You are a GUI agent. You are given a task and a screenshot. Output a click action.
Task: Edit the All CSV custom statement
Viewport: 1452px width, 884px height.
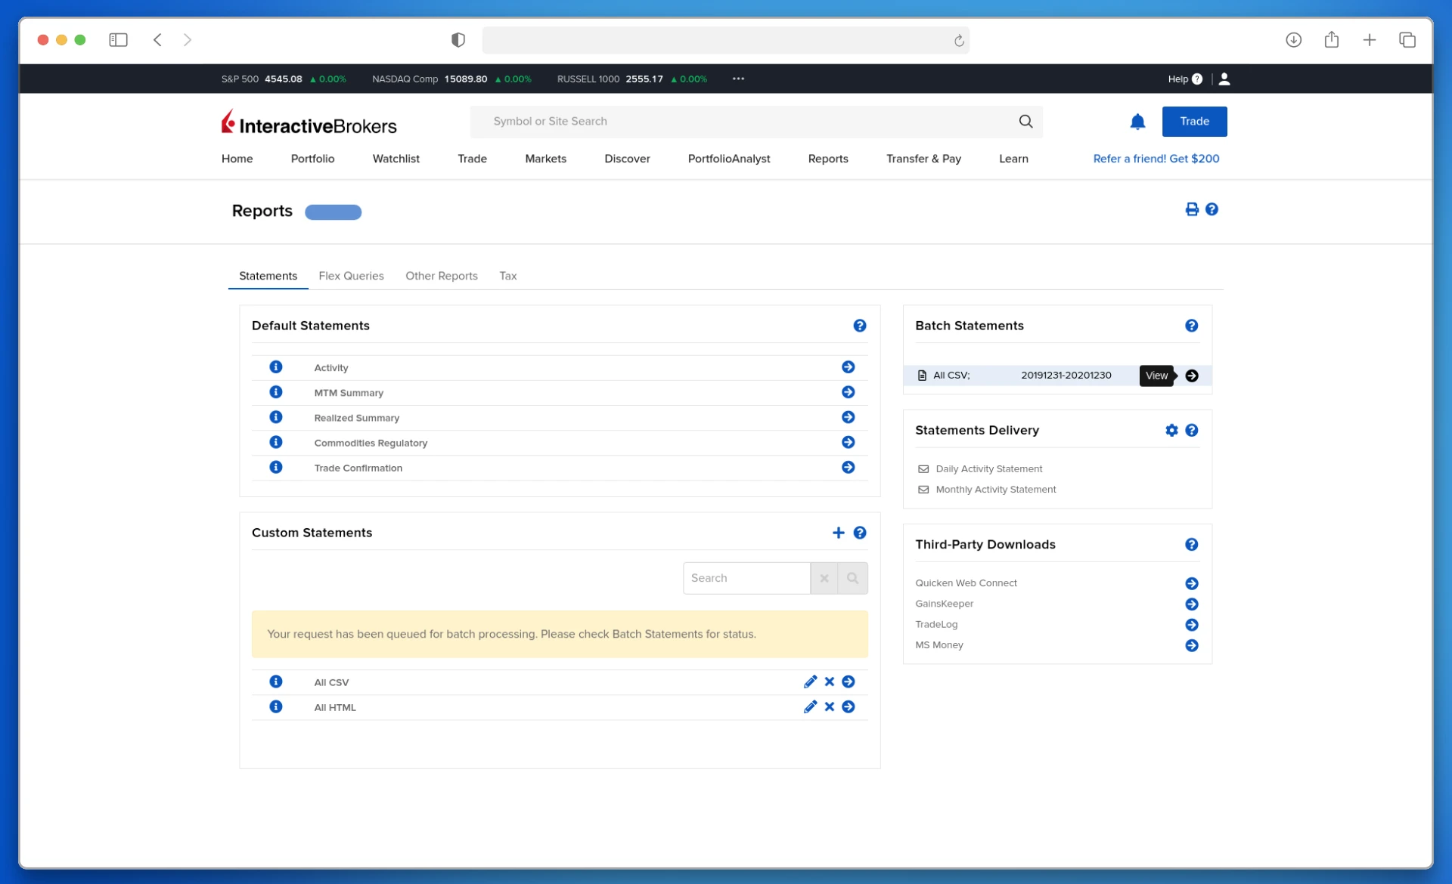tap(810, 682)
